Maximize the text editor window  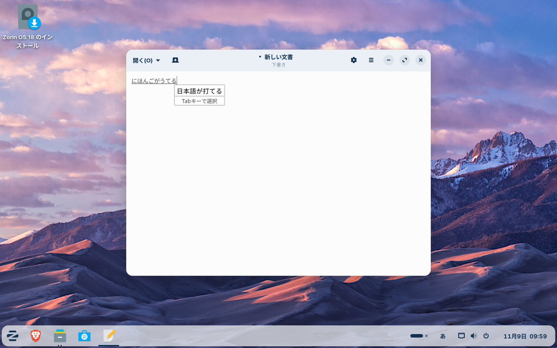coord(405,60)
